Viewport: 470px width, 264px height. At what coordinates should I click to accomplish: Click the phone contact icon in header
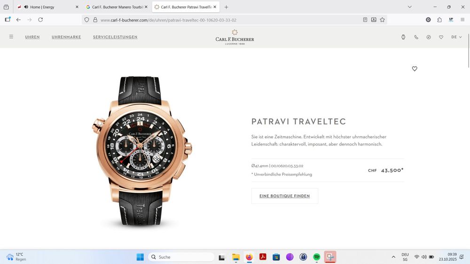416,37
